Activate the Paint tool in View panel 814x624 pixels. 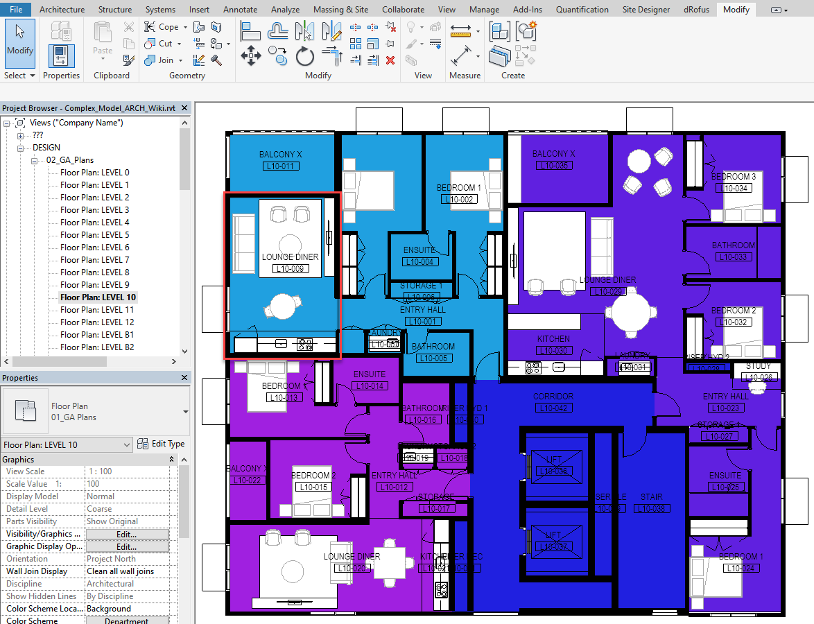tap(410, 44)
